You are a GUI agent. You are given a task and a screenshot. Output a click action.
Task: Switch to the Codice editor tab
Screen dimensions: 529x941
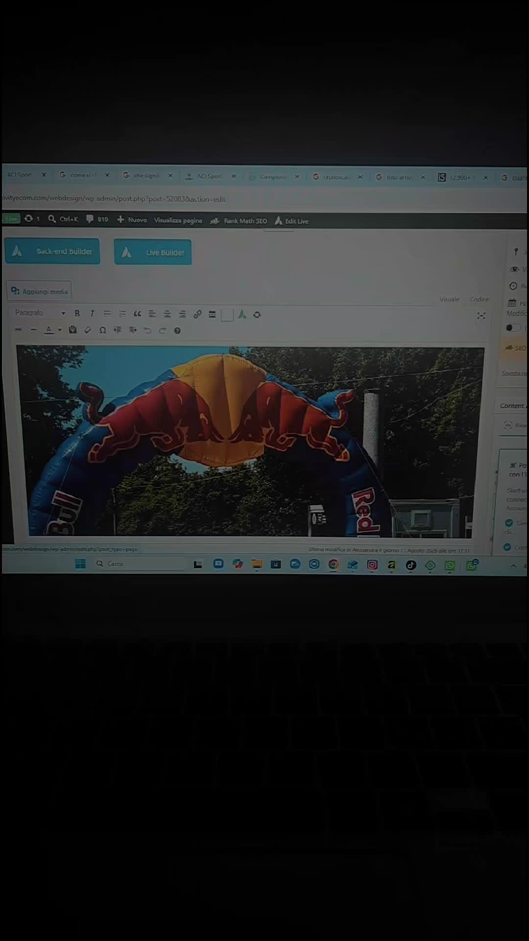(479, 299)
